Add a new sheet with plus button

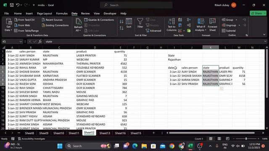[x=153, y=133]
